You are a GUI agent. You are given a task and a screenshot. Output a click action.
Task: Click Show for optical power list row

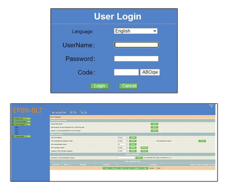pos(155,127)
